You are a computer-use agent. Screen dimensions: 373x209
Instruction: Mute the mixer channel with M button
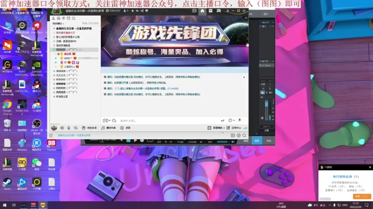point(263,89)
